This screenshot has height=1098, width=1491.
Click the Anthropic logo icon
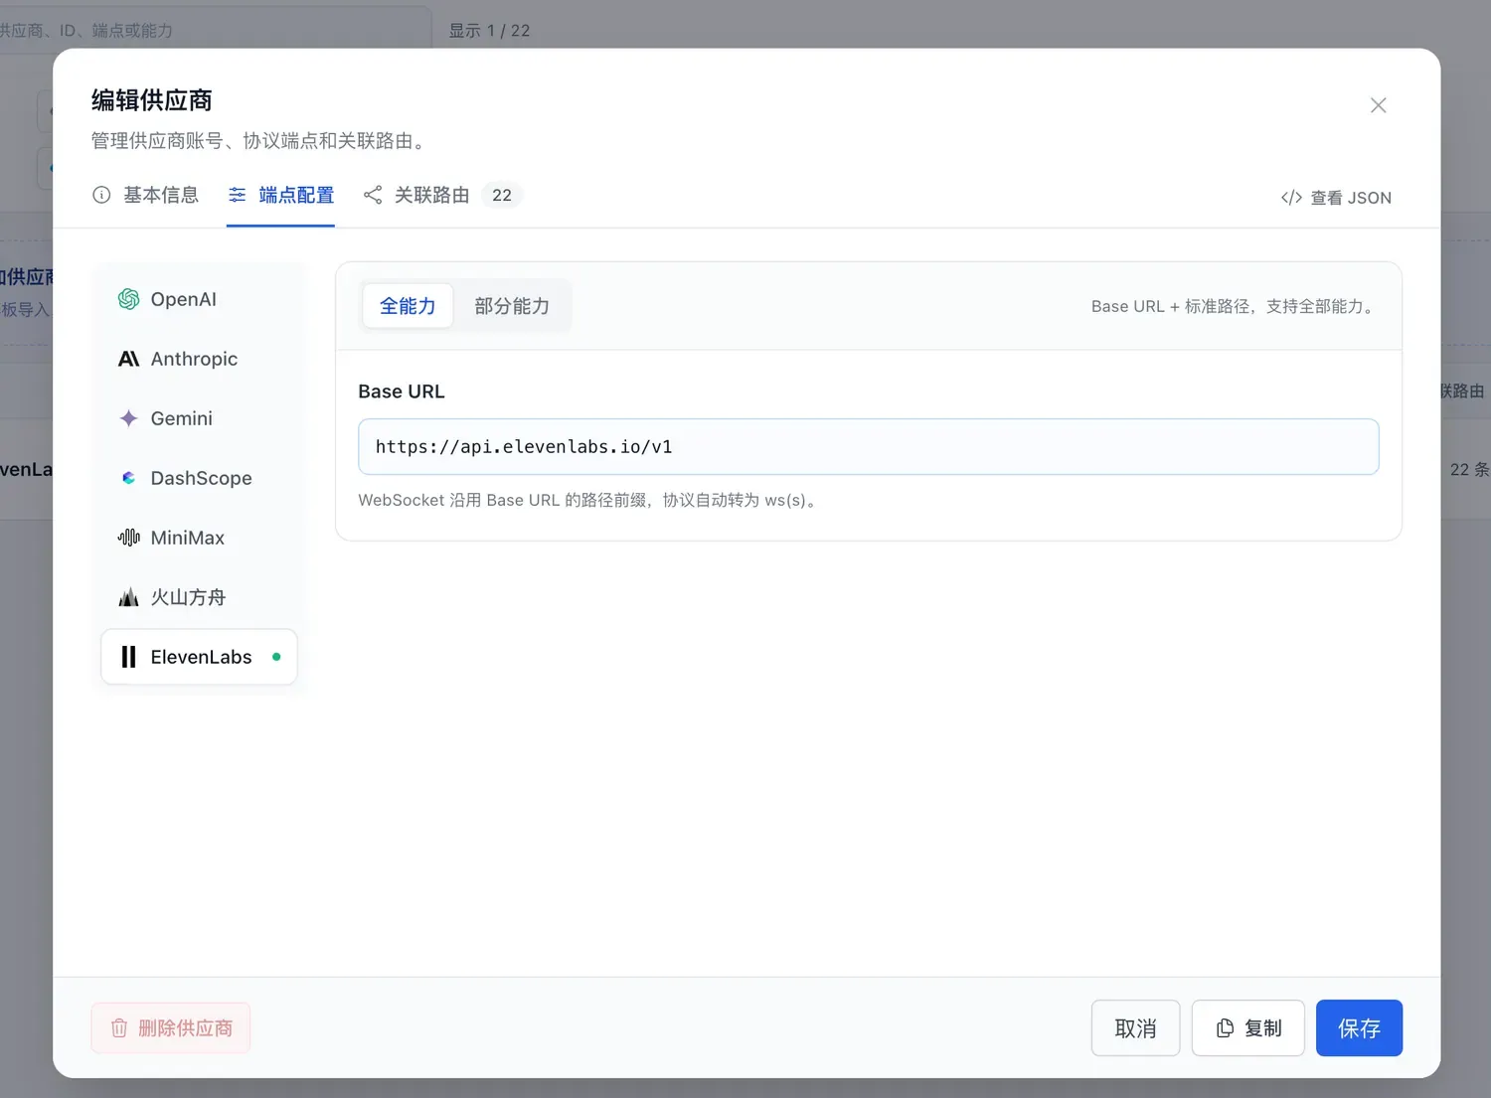click(x=128, y=359)
